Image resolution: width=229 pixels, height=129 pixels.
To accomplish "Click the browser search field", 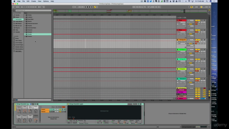I will (33, 10).
